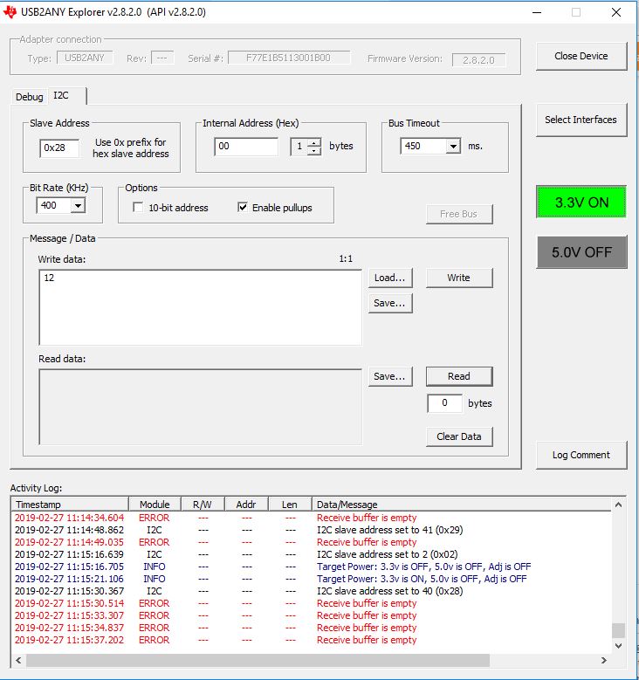Click the Internal Address hex field
Screen dimensions: 639x680
coord(246,147)
